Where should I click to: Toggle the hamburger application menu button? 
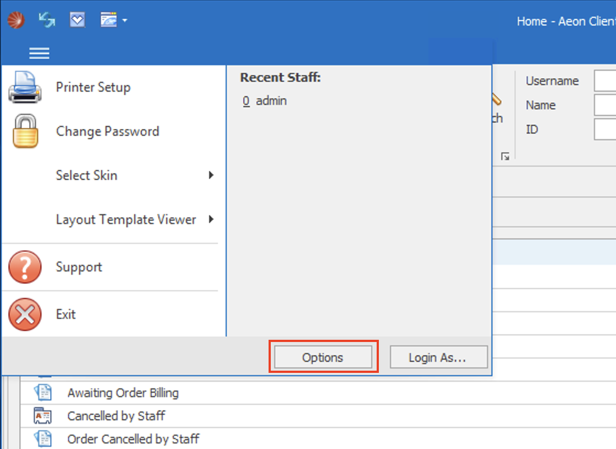click(x=39, y=53)
